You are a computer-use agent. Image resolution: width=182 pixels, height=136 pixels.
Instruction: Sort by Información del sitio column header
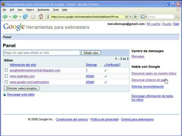pyautogui.click(x=23, y=65)
